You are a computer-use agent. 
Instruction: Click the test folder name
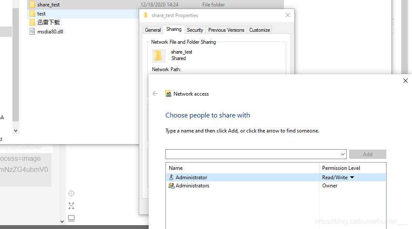(41, 14)
